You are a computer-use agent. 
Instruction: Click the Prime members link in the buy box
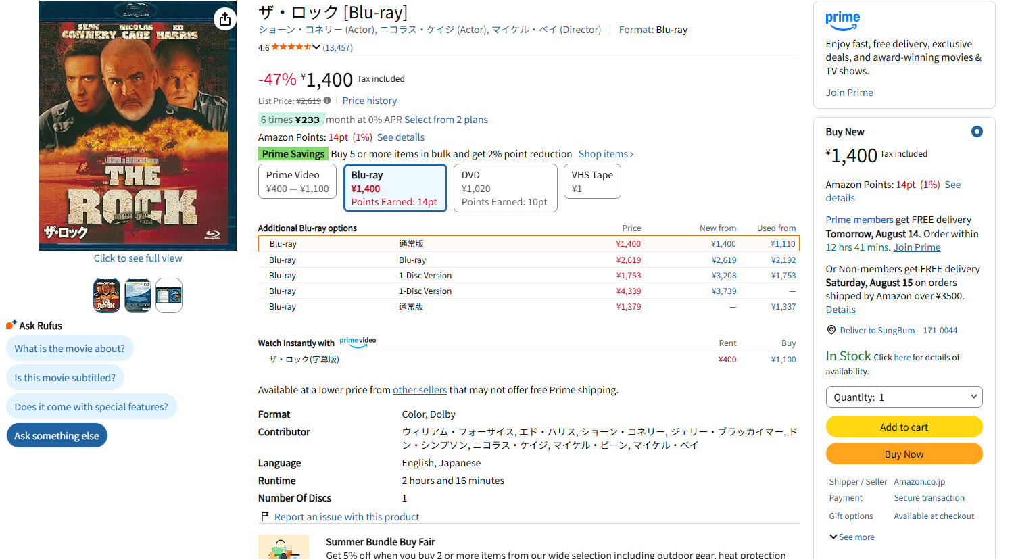tap(859, 220)
